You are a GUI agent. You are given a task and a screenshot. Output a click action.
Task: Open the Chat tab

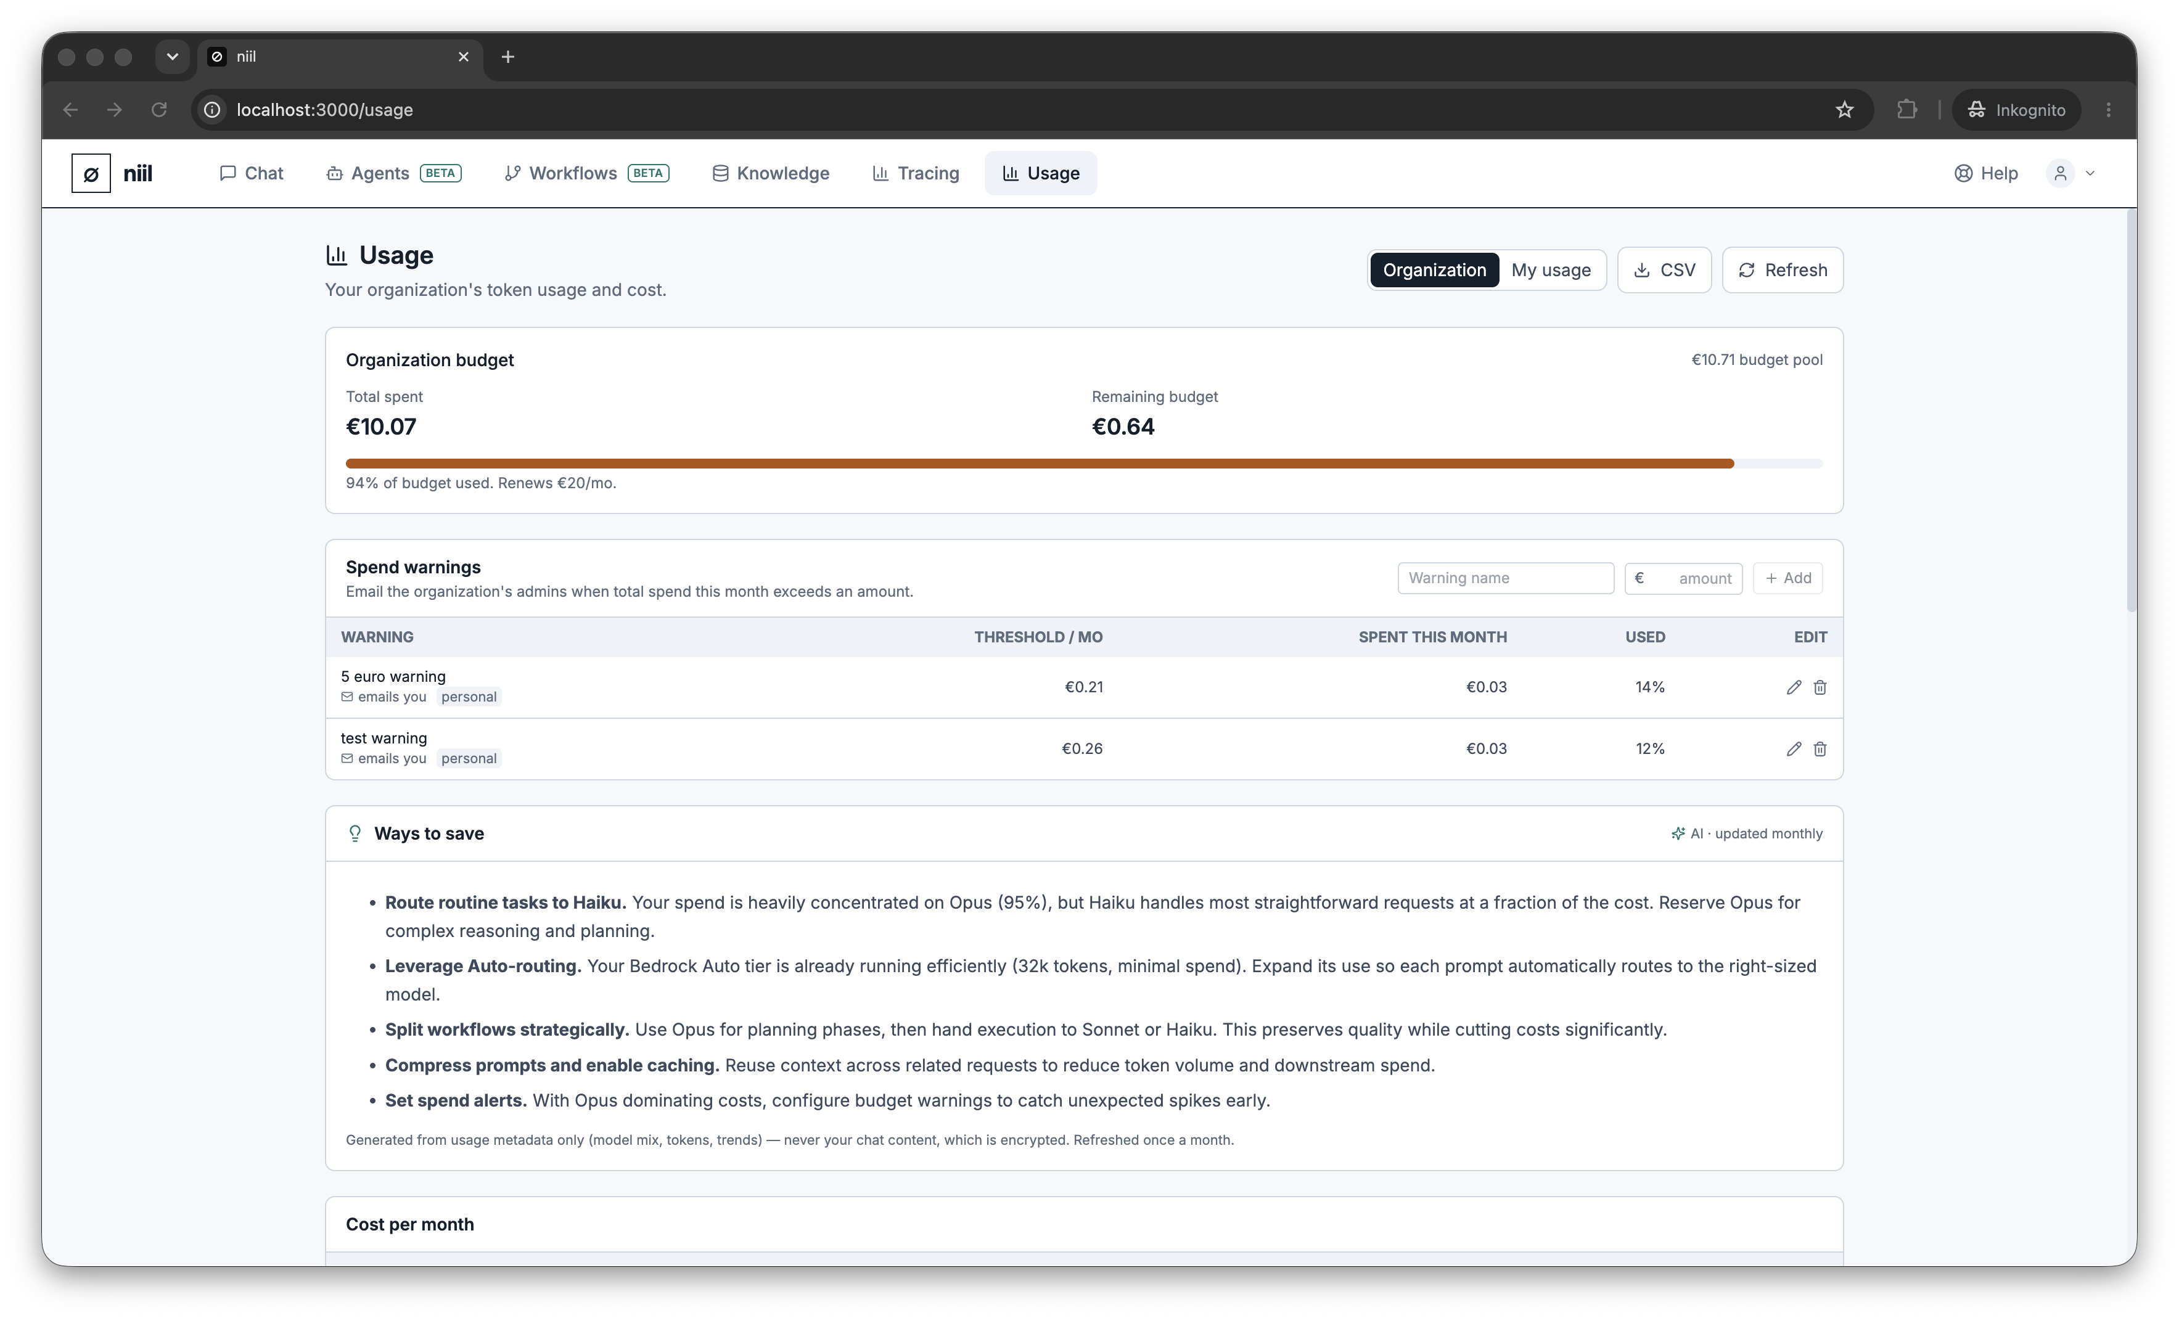click(252, 173)
